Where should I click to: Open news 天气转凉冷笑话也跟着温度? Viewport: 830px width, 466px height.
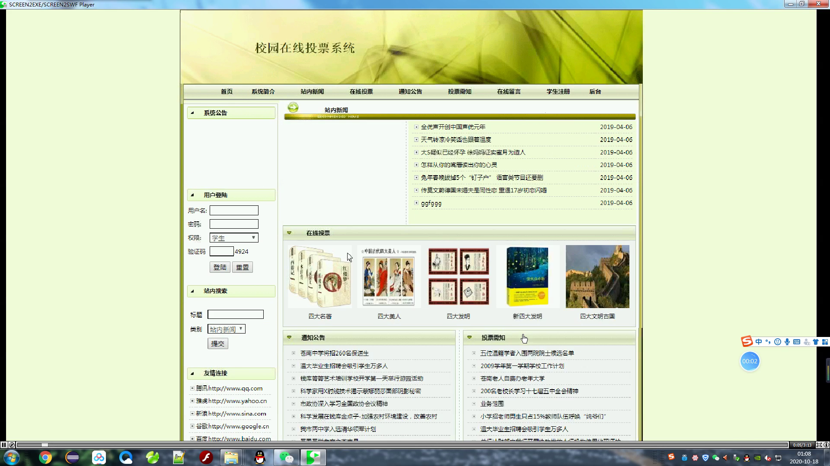tap(456, 140)
